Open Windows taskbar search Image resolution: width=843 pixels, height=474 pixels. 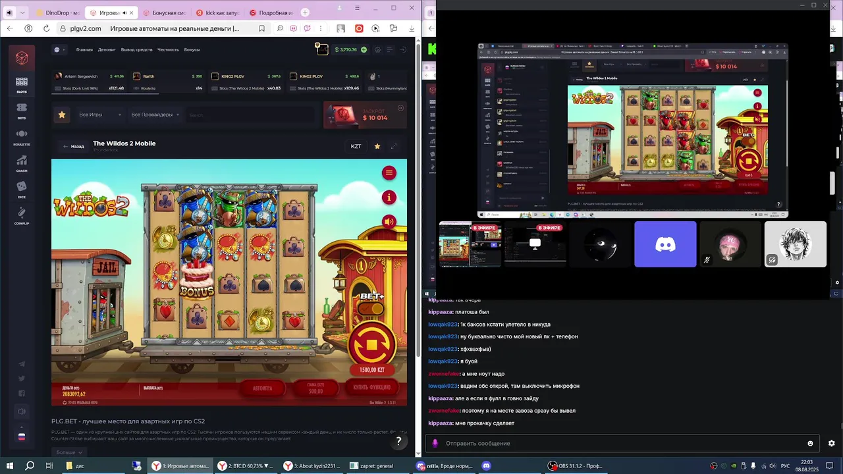(30, 465)
